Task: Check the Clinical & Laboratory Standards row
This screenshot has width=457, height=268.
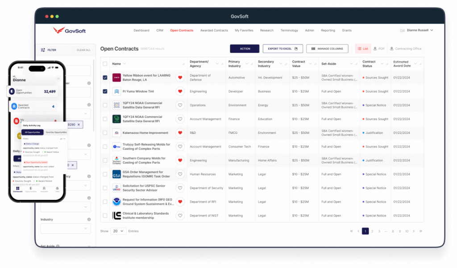Action: pyautogui.click(x=105, y=215)
